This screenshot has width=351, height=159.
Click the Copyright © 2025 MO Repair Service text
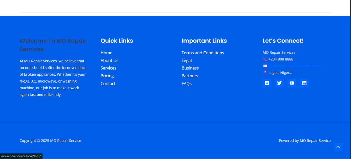(50, 141)
